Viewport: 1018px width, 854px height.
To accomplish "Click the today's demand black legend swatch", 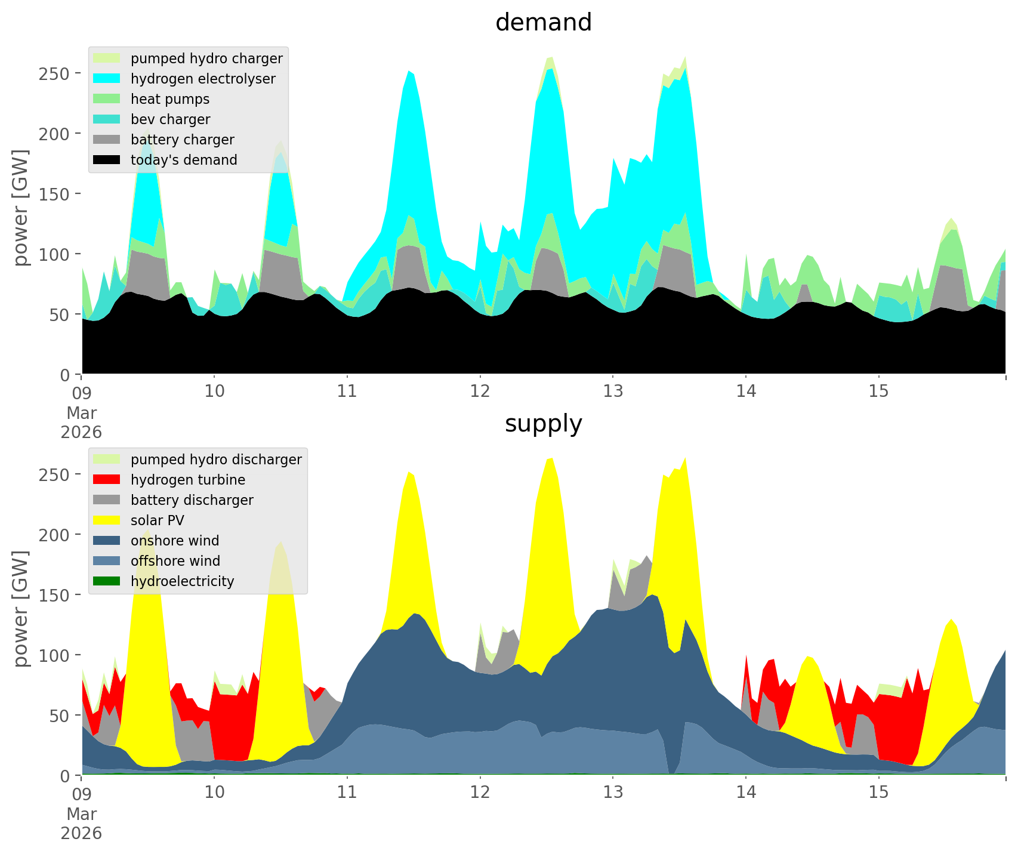I will pyautogui.click(x=107, y=160).
